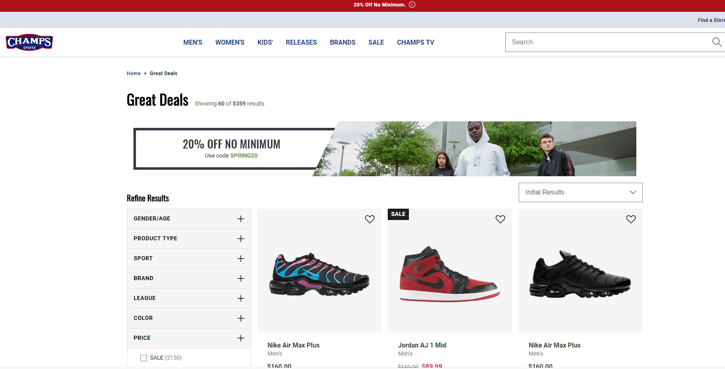Favorite the all-black Nike Air Max Plus
The image size is (725, 369).
(x=631, y=219)
